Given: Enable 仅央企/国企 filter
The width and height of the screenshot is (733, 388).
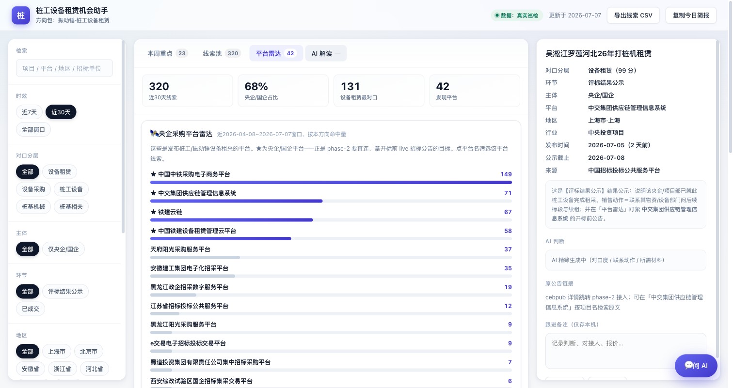Looking at the screenshot, I should pyautogui.click(x=64, y=249).
